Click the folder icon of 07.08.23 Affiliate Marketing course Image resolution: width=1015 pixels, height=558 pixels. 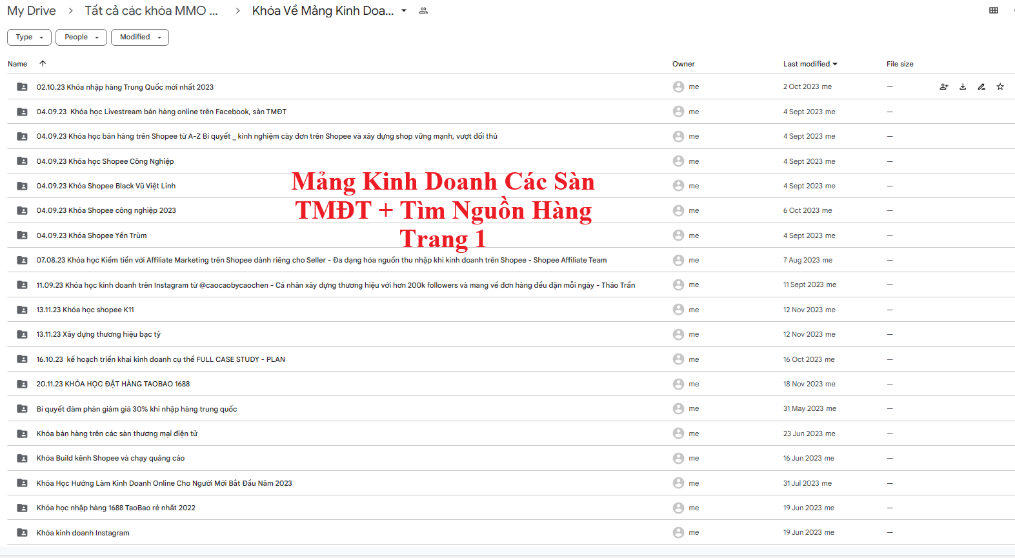point(22,260)
